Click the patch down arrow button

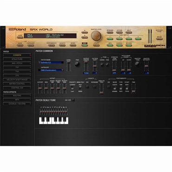(x=85, y=37)
